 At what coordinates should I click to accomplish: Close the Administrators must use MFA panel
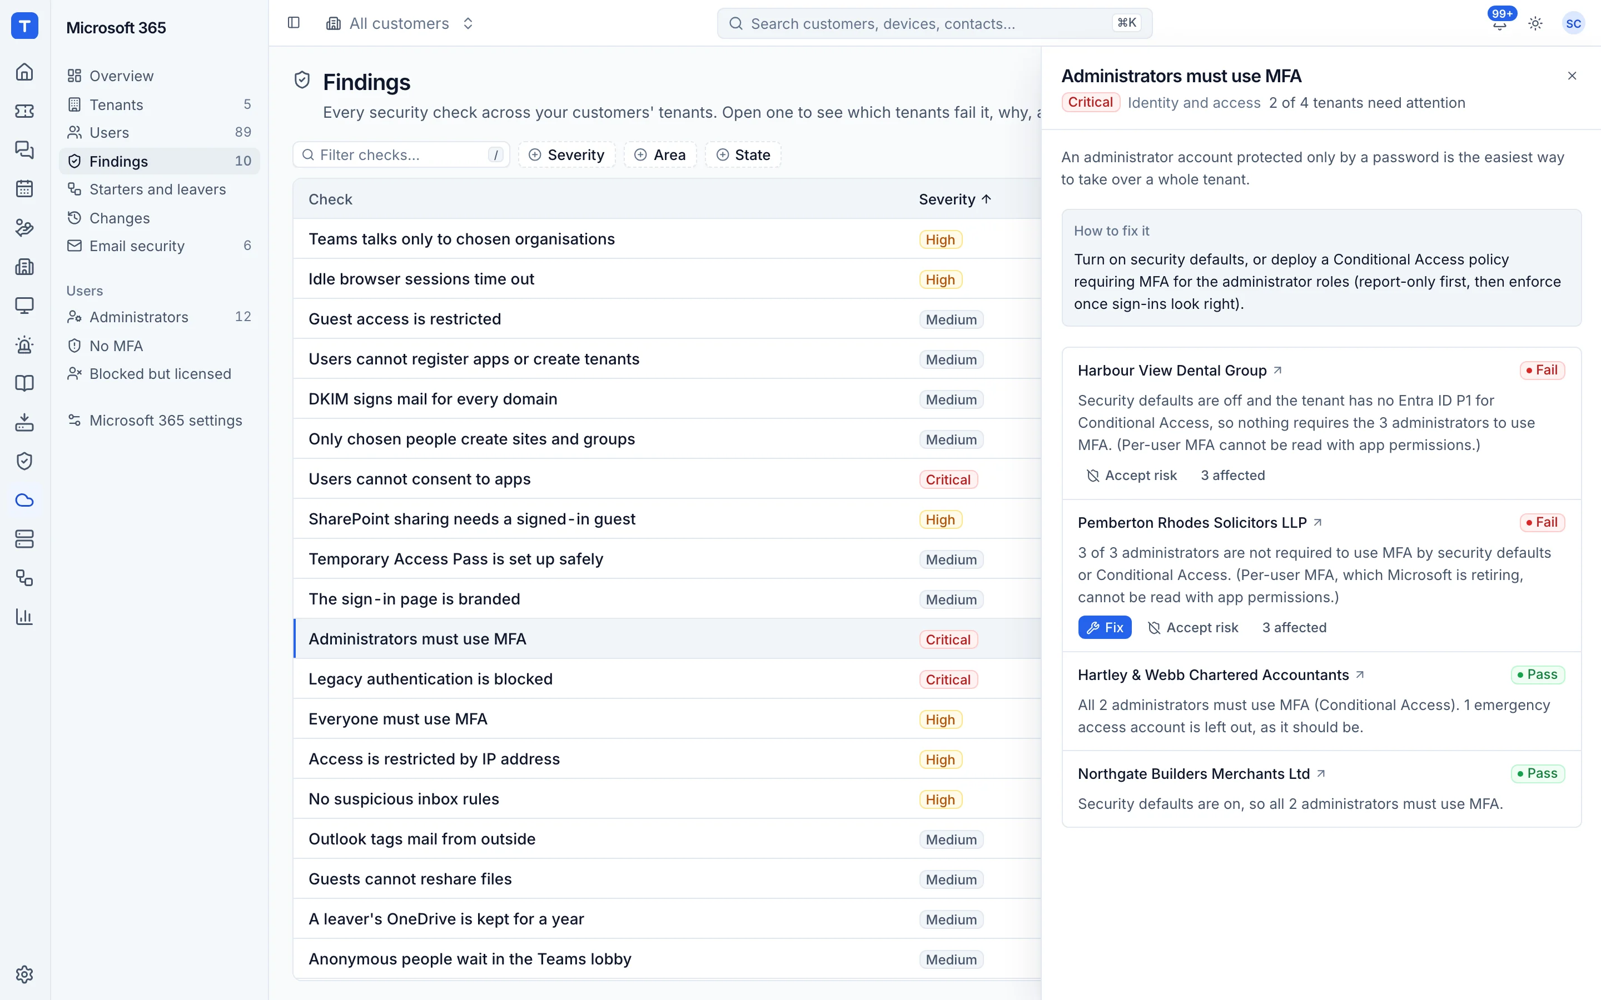coord(1573,76)
